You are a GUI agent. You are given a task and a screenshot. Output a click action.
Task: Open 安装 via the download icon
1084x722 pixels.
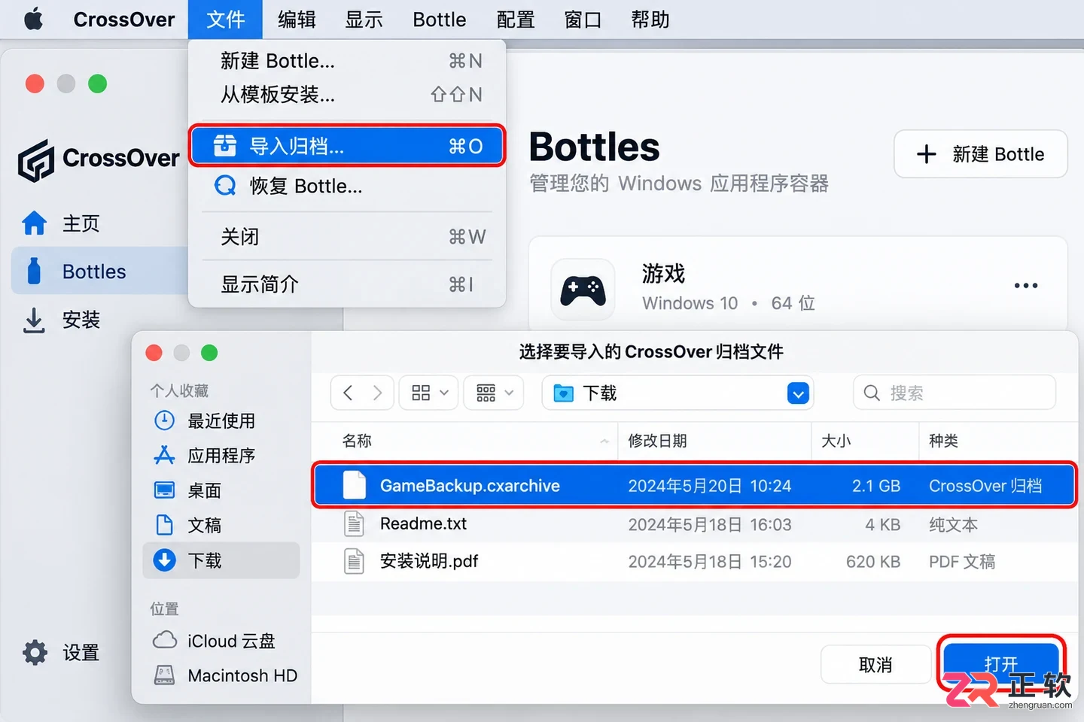[x=34, y=320]
